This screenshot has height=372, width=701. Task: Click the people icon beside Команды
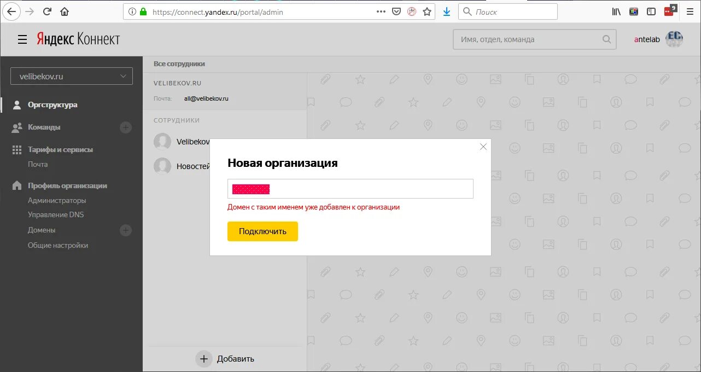pyautogui.click(x=17, y=127)
